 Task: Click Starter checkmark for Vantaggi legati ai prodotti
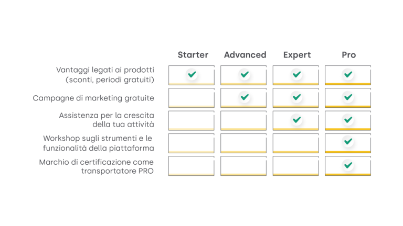(x=192, y=74)
